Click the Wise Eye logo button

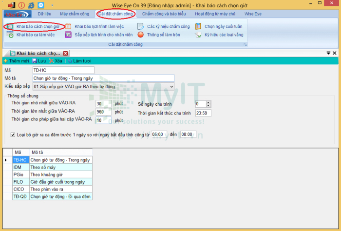(x=18, y=14)
